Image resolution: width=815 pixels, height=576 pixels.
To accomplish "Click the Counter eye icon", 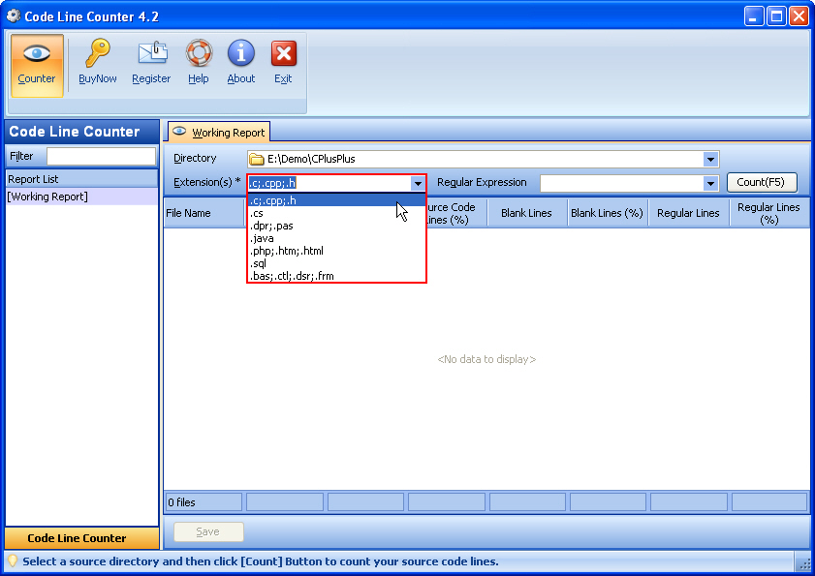I will point(37,54).
